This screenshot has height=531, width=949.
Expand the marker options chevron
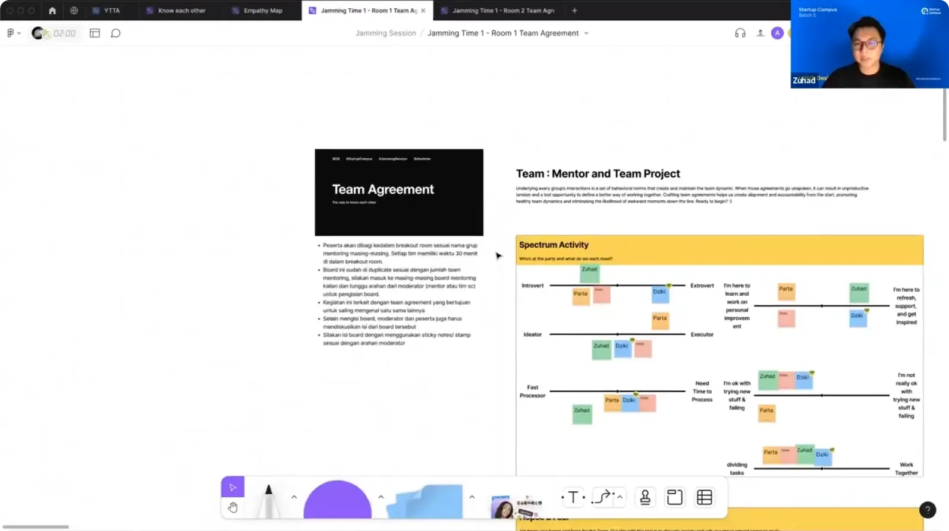(x=294, y=497)
